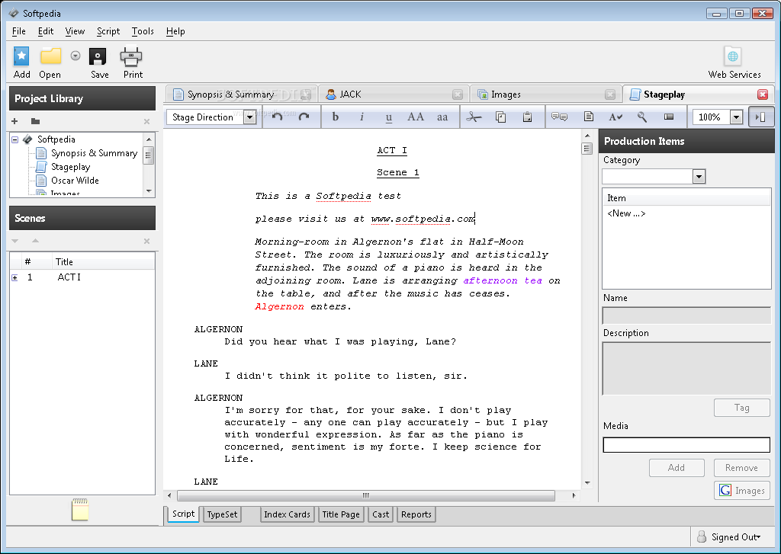Open the Edit menu
The image size is (781, 554).
[45, 30]
